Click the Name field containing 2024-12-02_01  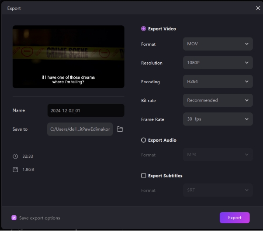tap(86, 110)
